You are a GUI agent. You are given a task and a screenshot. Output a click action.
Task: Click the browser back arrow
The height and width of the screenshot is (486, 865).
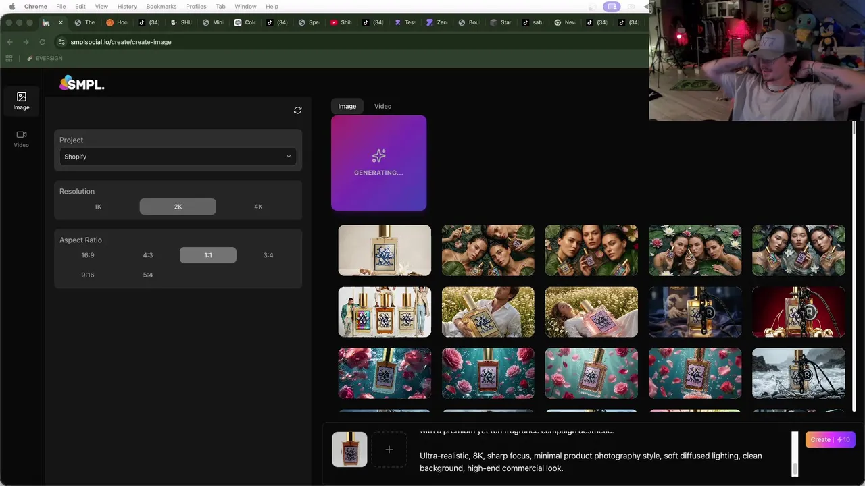(9, 42)
